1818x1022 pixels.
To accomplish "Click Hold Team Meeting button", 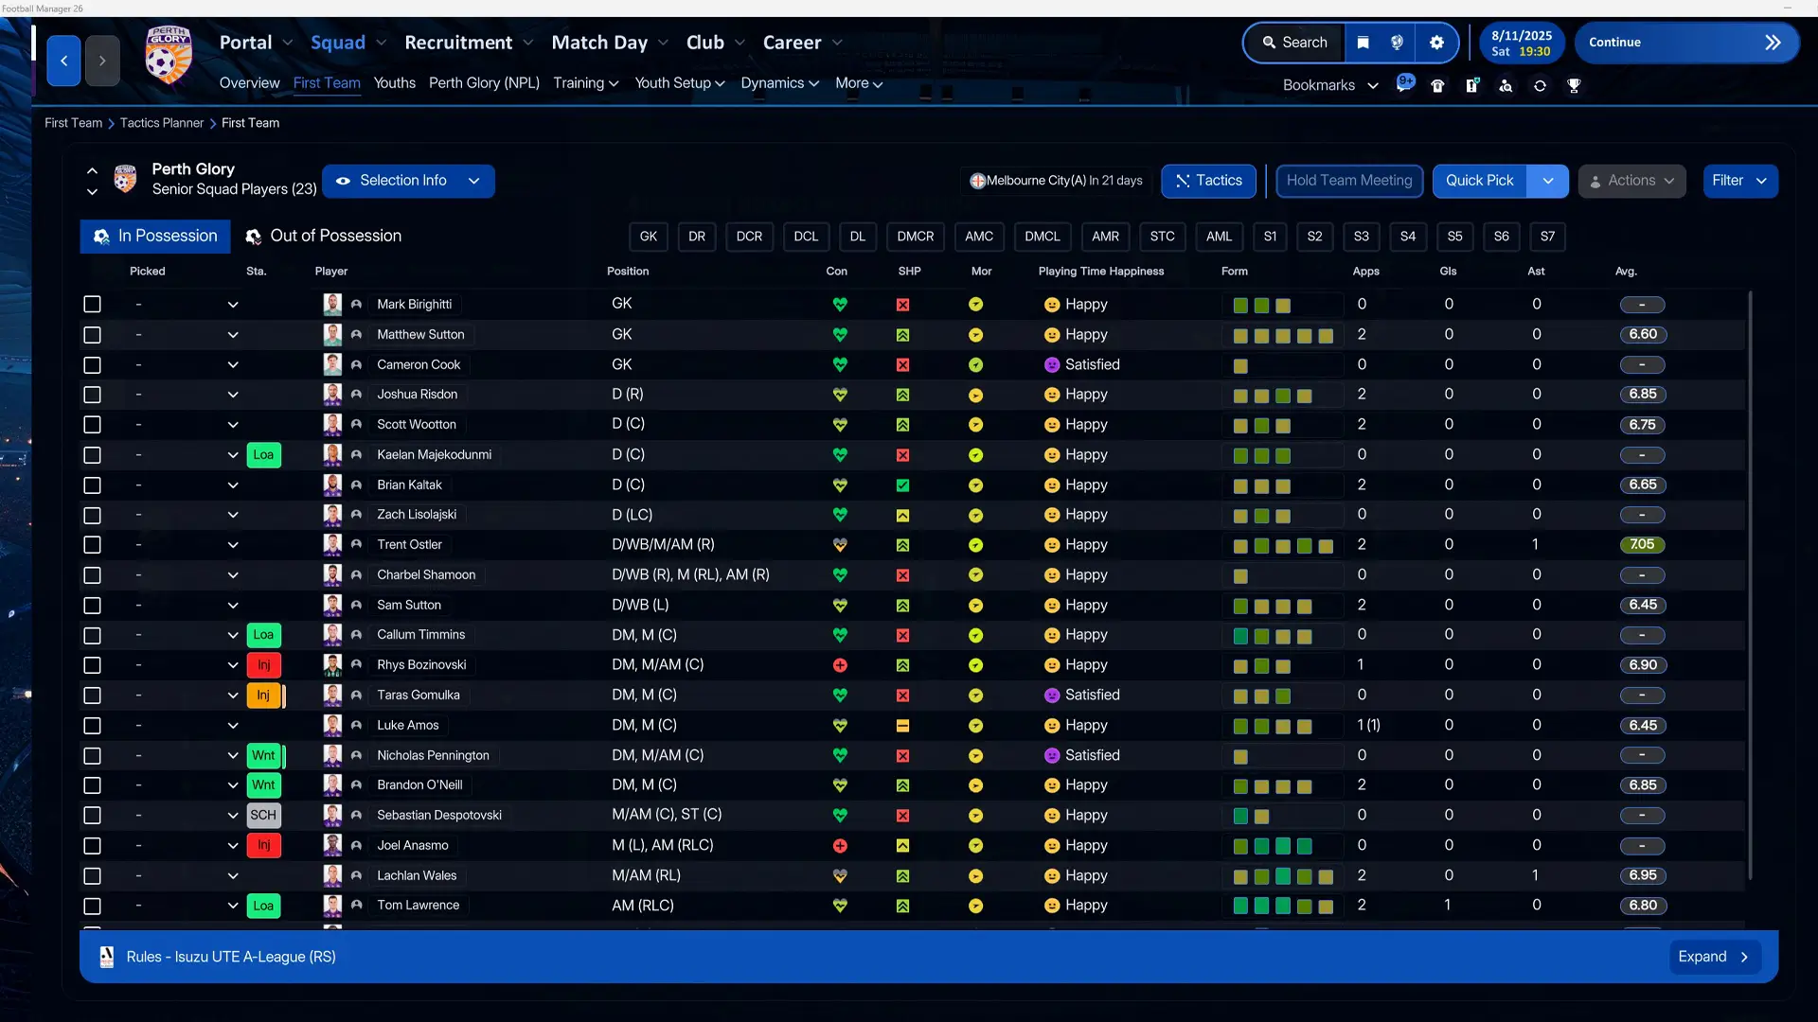I will 1348,181.
